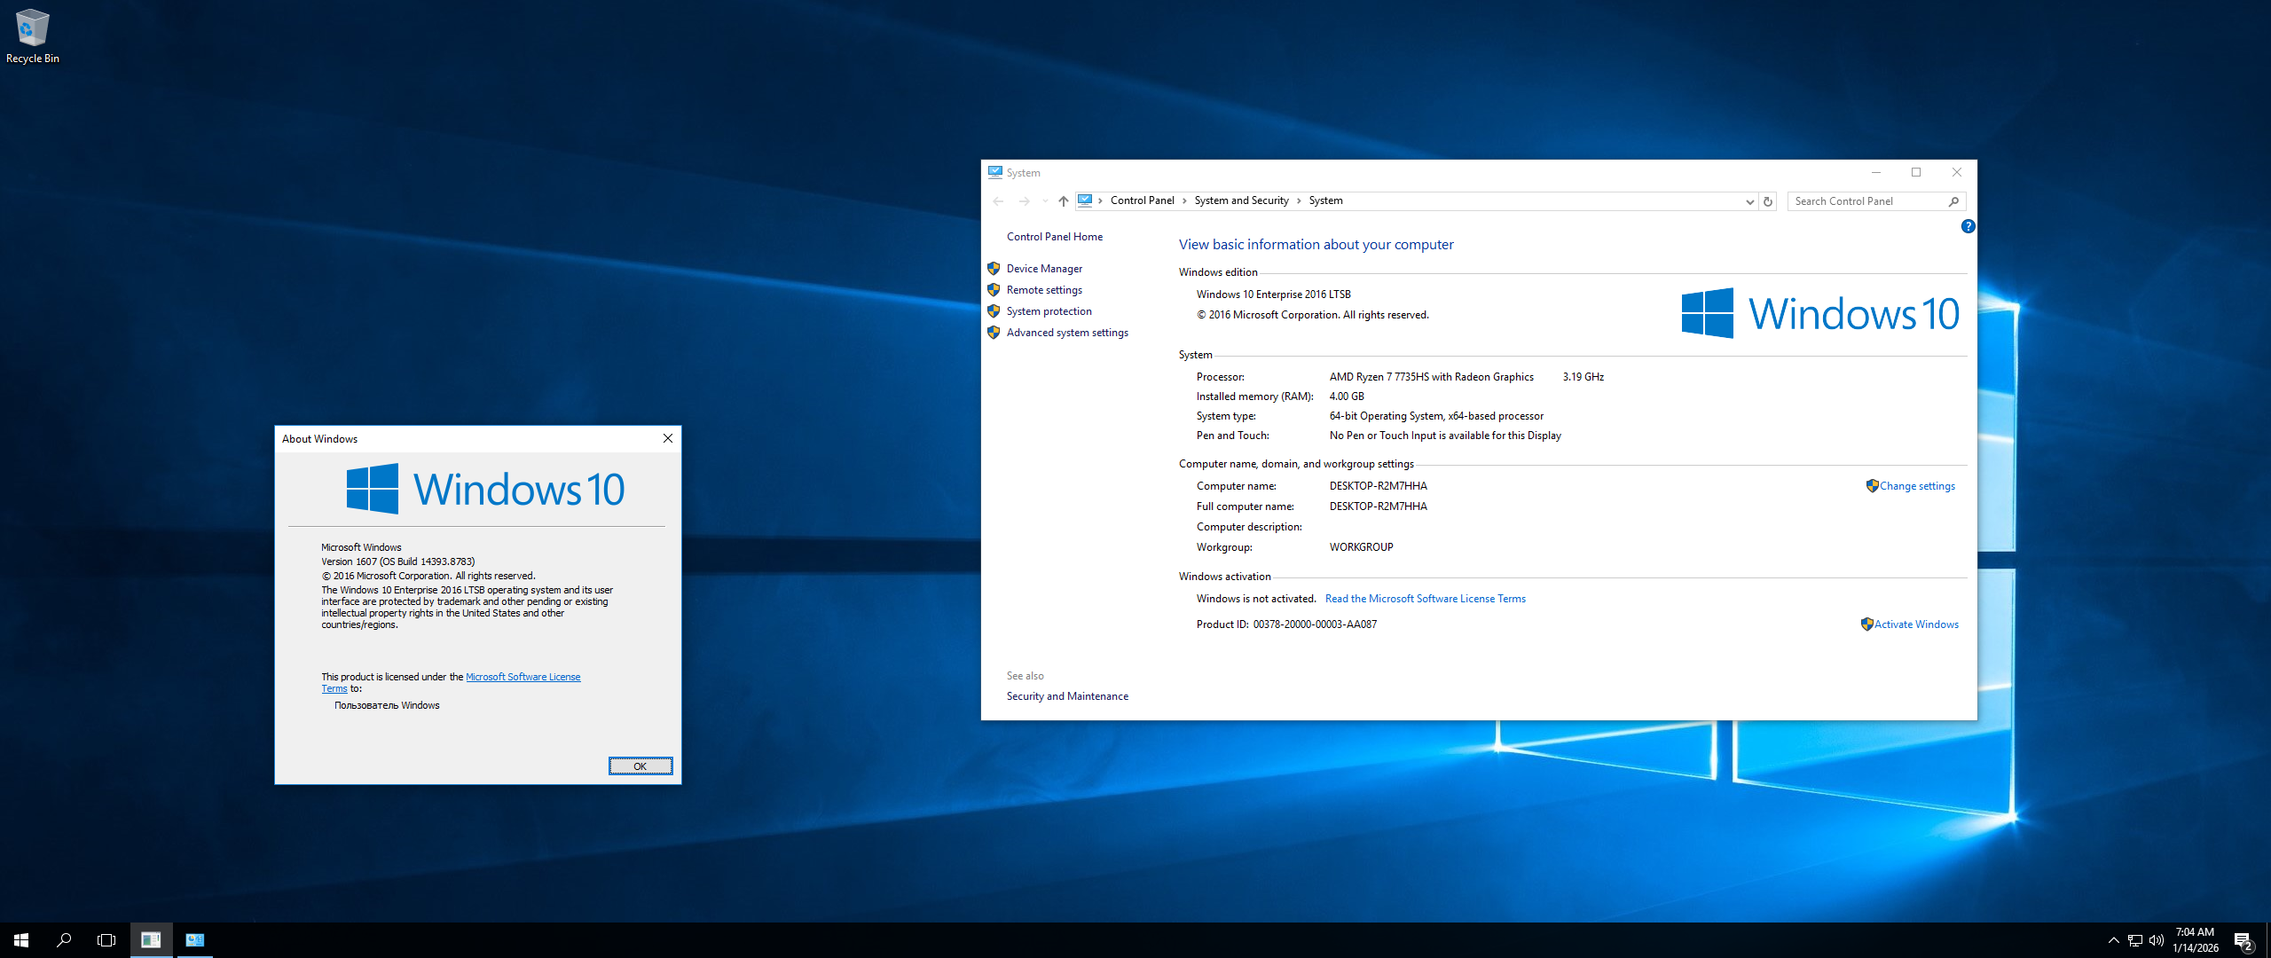2271x958 pixels.
Task: Open Action Center notifications icon
Action: [x=2243, y=940]
